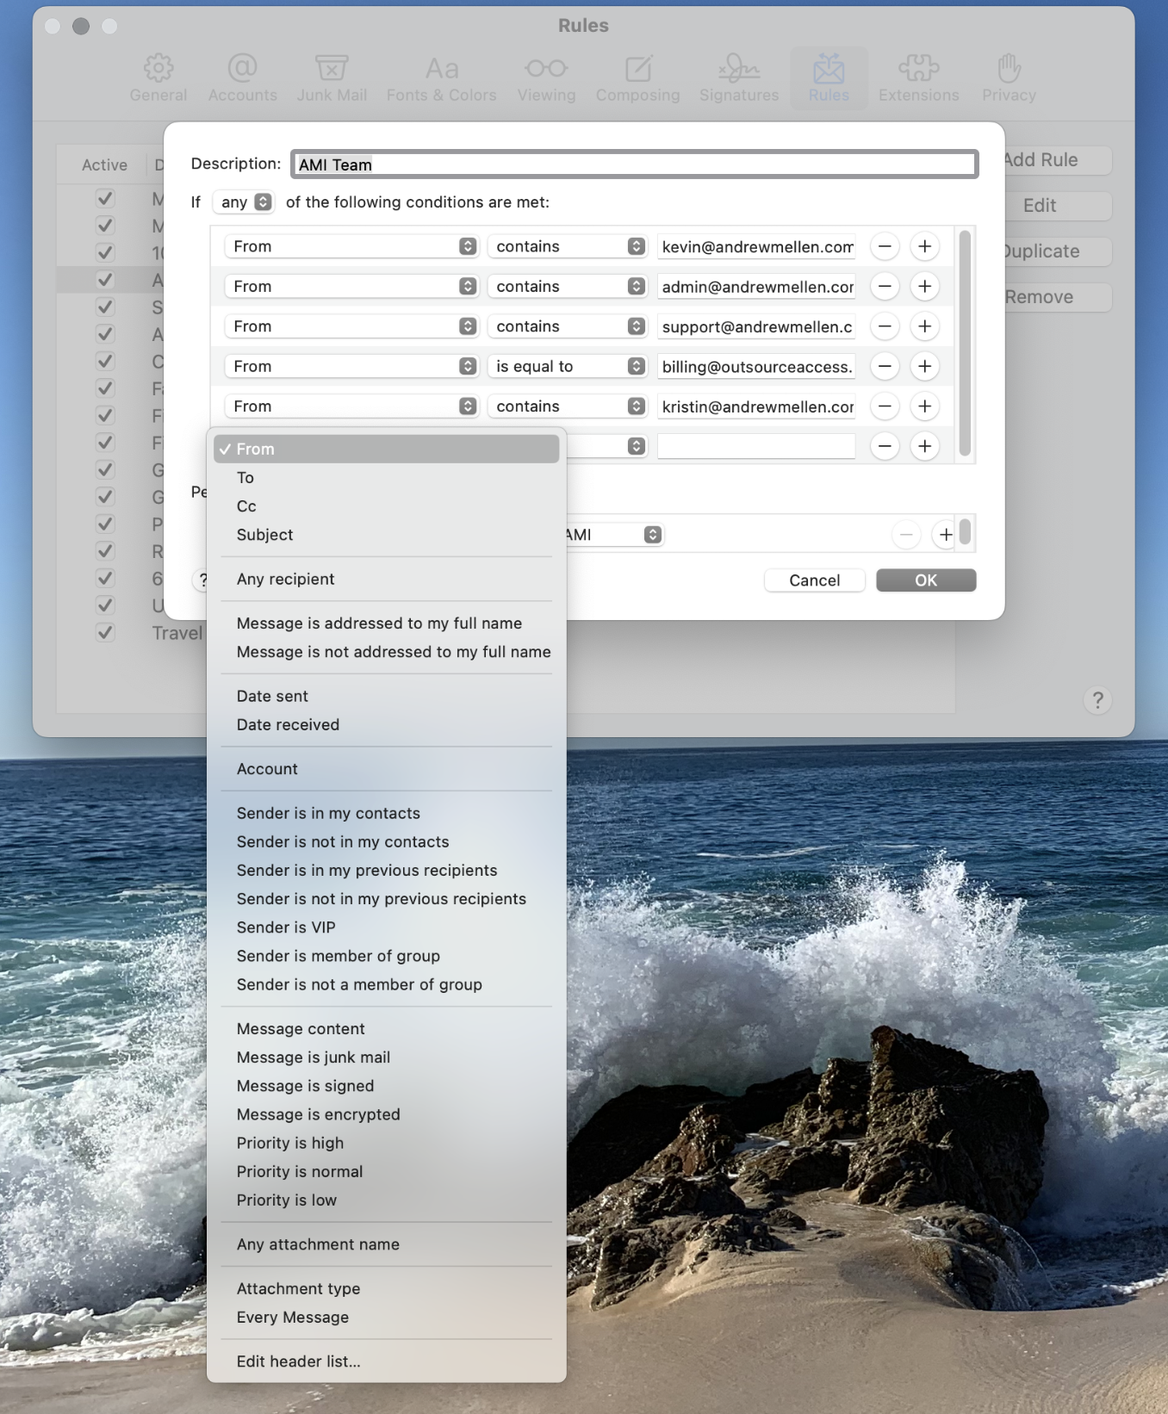The width and height of the screenshot is (1168, 1414).
Task: Toggle the third rule's Active checkbox
Action: (x=105, y=252)
